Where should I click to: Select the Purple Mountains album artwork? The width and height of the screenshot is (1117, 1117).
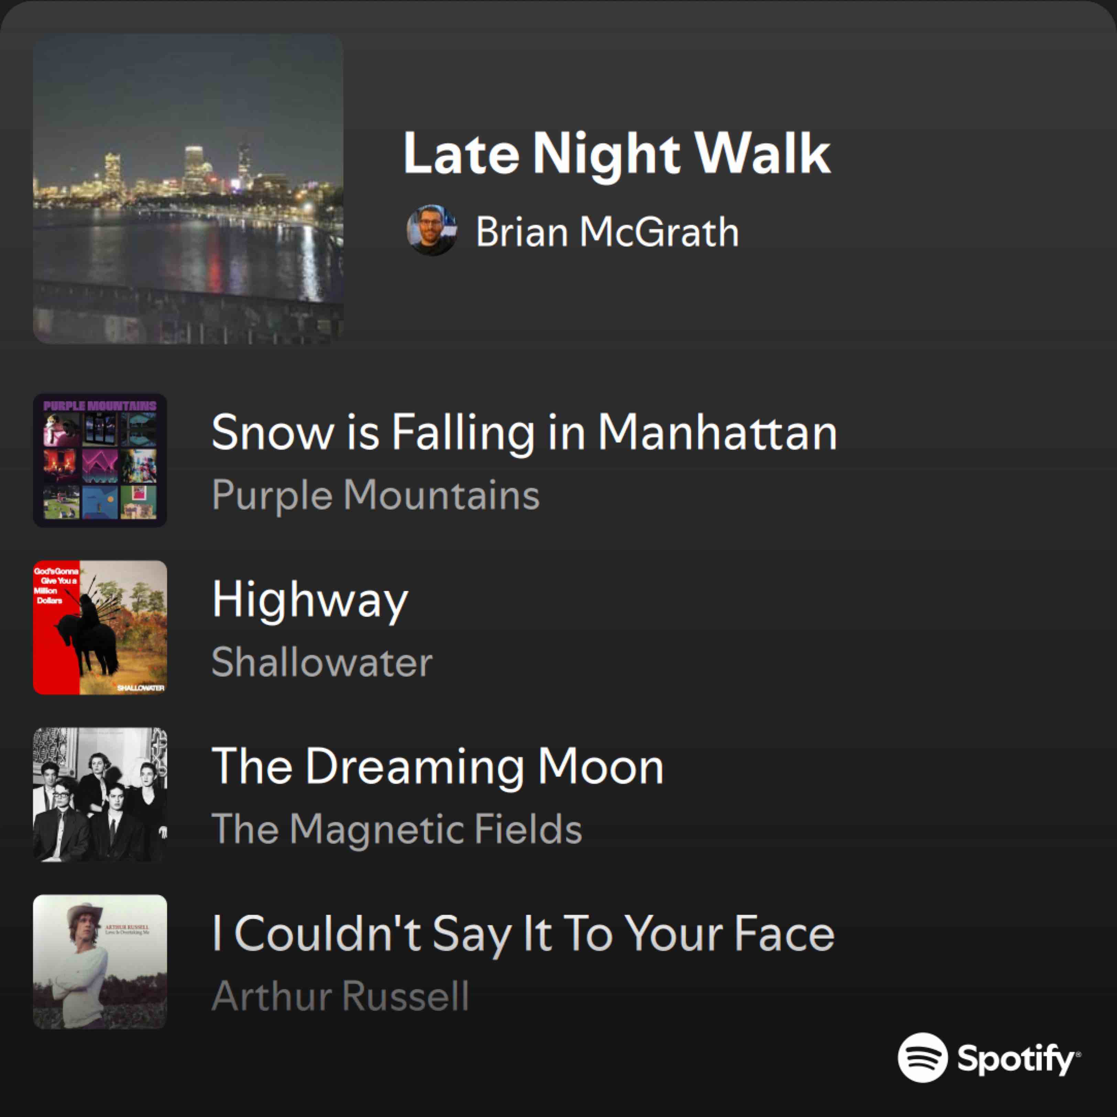(x=100, y=460)
